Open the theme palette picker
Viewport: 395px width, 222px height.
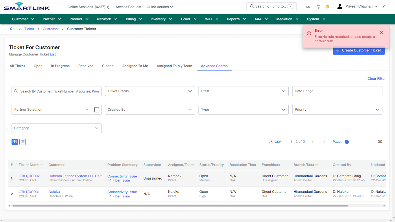[318, 6]
